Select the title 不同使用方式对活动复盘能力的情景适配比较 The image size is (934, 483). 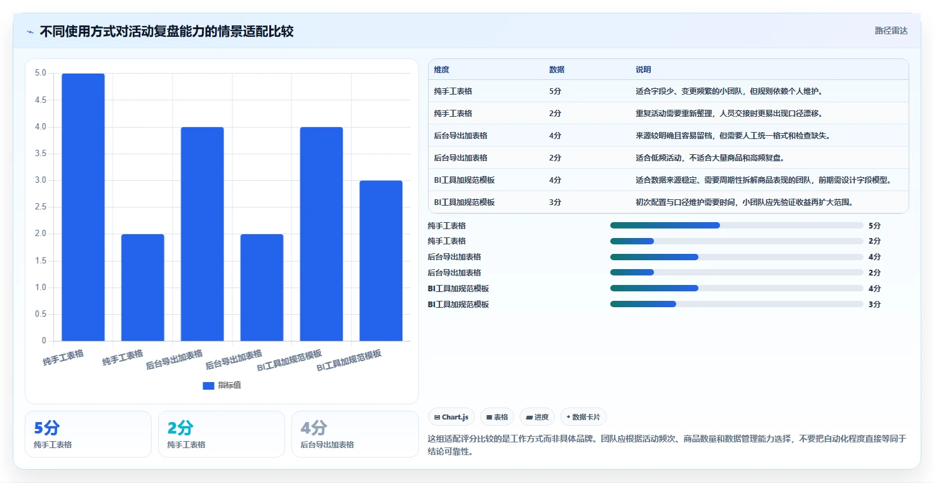[x=166, y=31]
